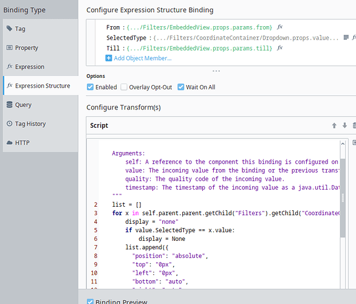Enable the Overlay Opt-Out checkbox
356x304 pixels.
coord(124,87)
